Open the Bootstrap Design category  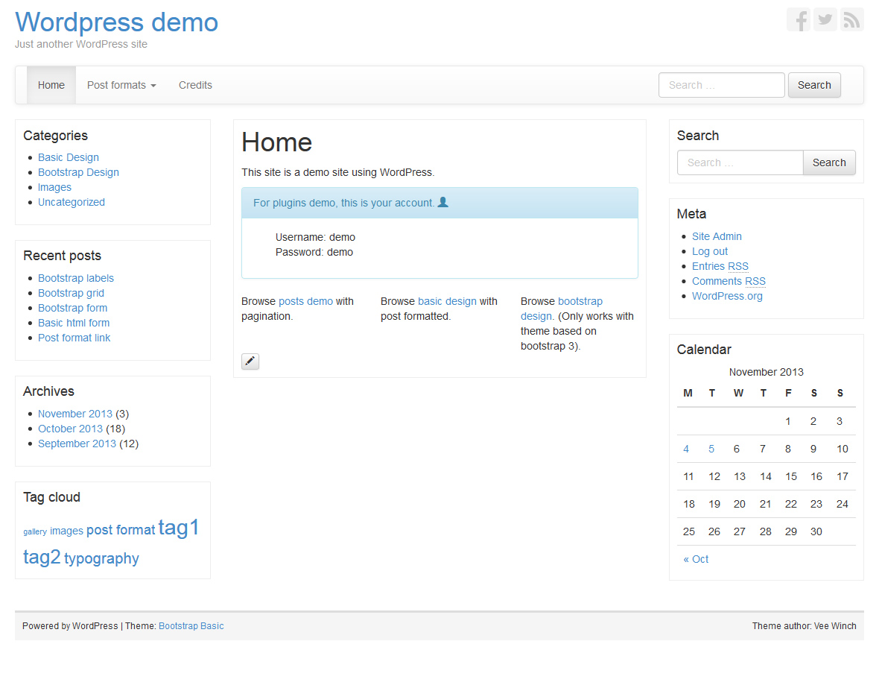(x=78, y=172)
